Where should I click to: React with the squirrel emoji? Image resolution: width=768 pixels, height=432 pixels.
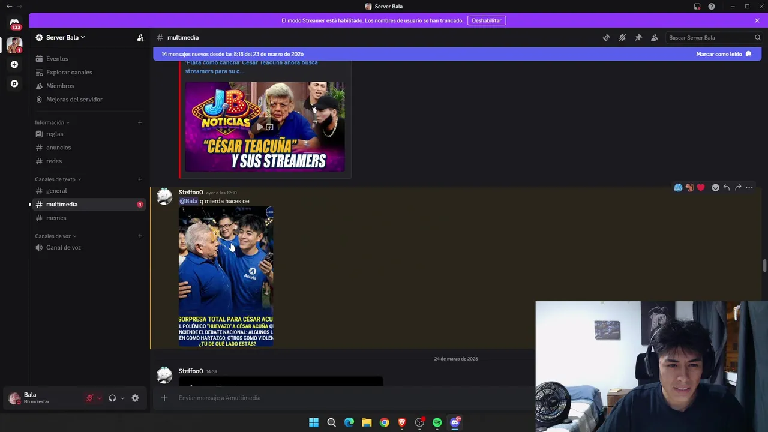pyautogui.click(x=689, y=188)
